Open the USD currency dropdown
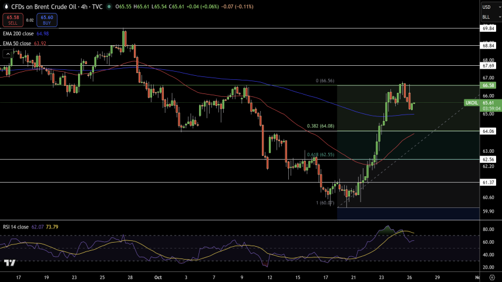Image resolution: width=502 pixels, height=282 pixels. coord(490,7)
